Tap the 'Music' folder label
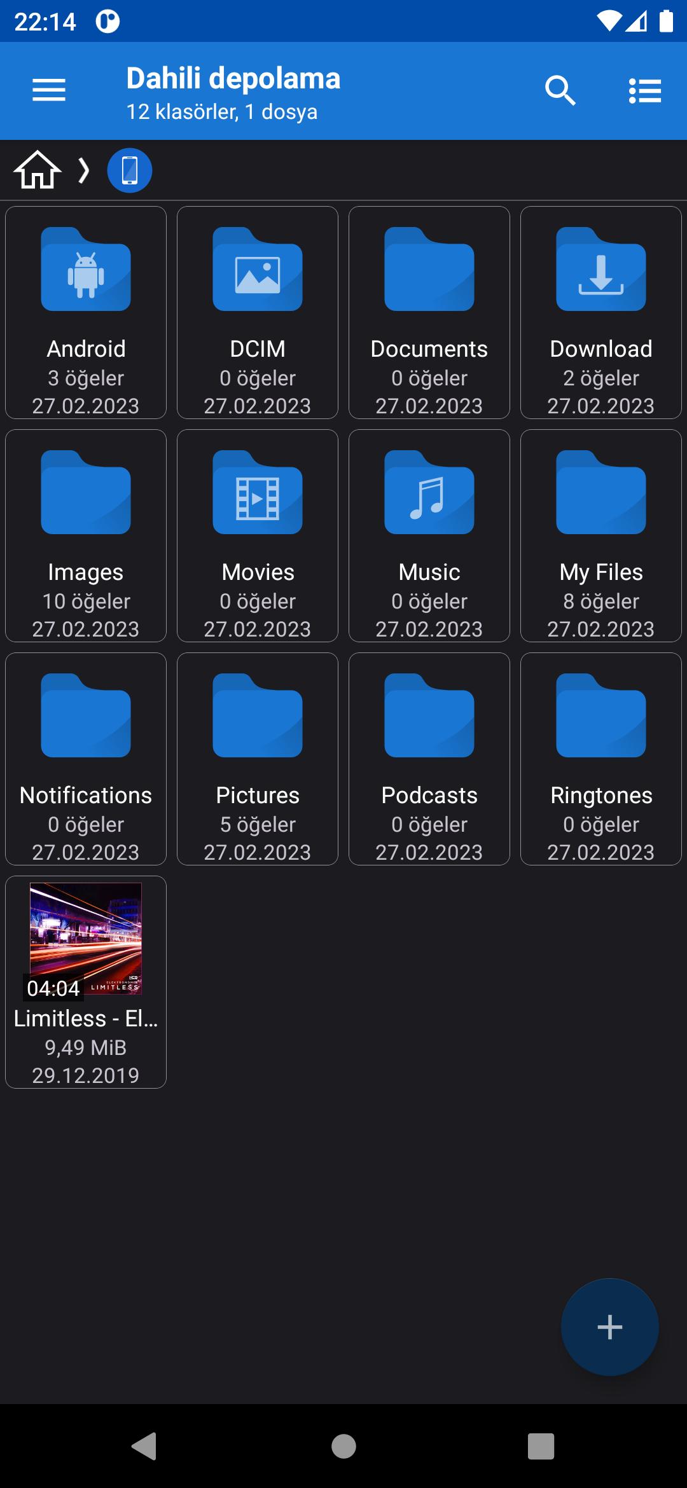This screenshot has width=687, height=1488. point(429,572)
